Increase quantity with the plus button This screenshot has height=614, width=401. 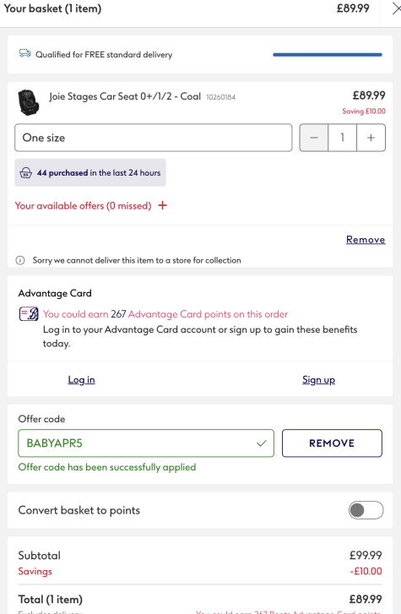point(371,138)
